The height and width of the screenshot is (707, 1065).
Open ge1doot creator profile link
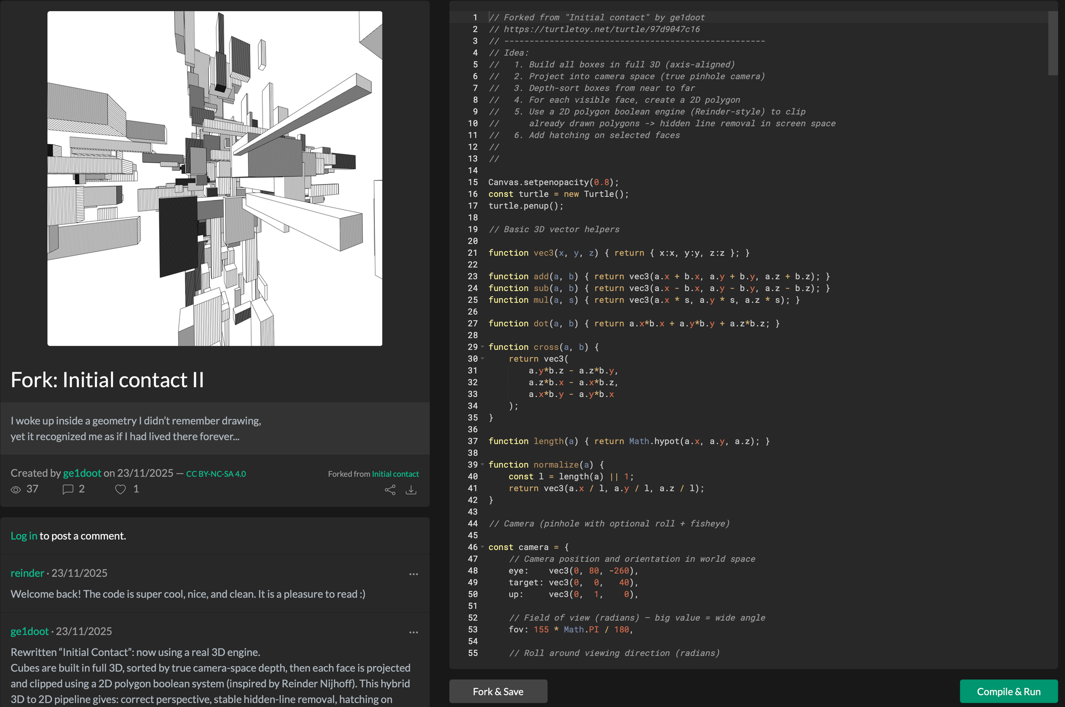[82, 473]
